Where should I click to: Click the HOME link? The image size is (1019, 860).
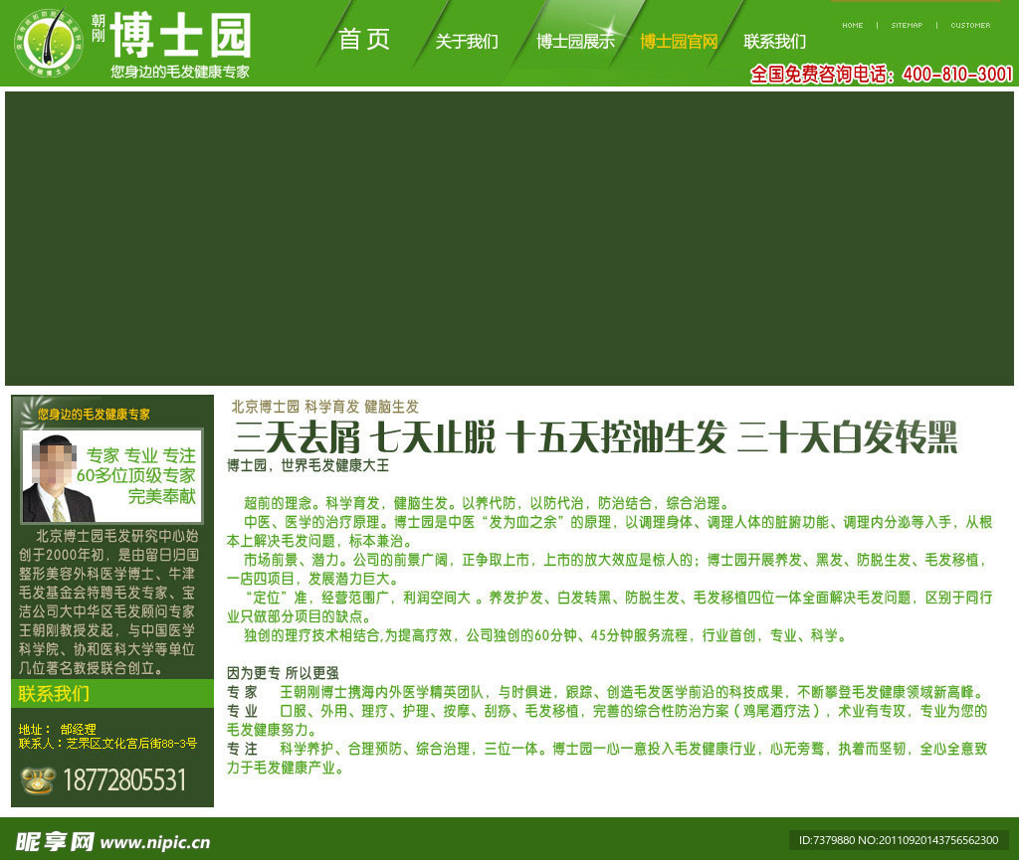point(852,26)
